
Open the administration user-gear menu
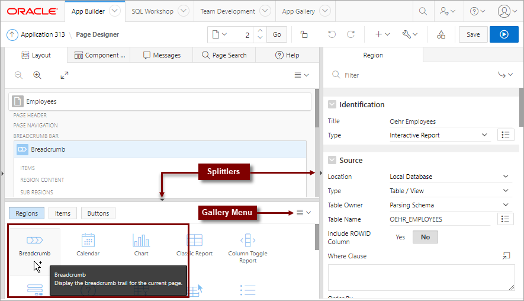(448, 11)
